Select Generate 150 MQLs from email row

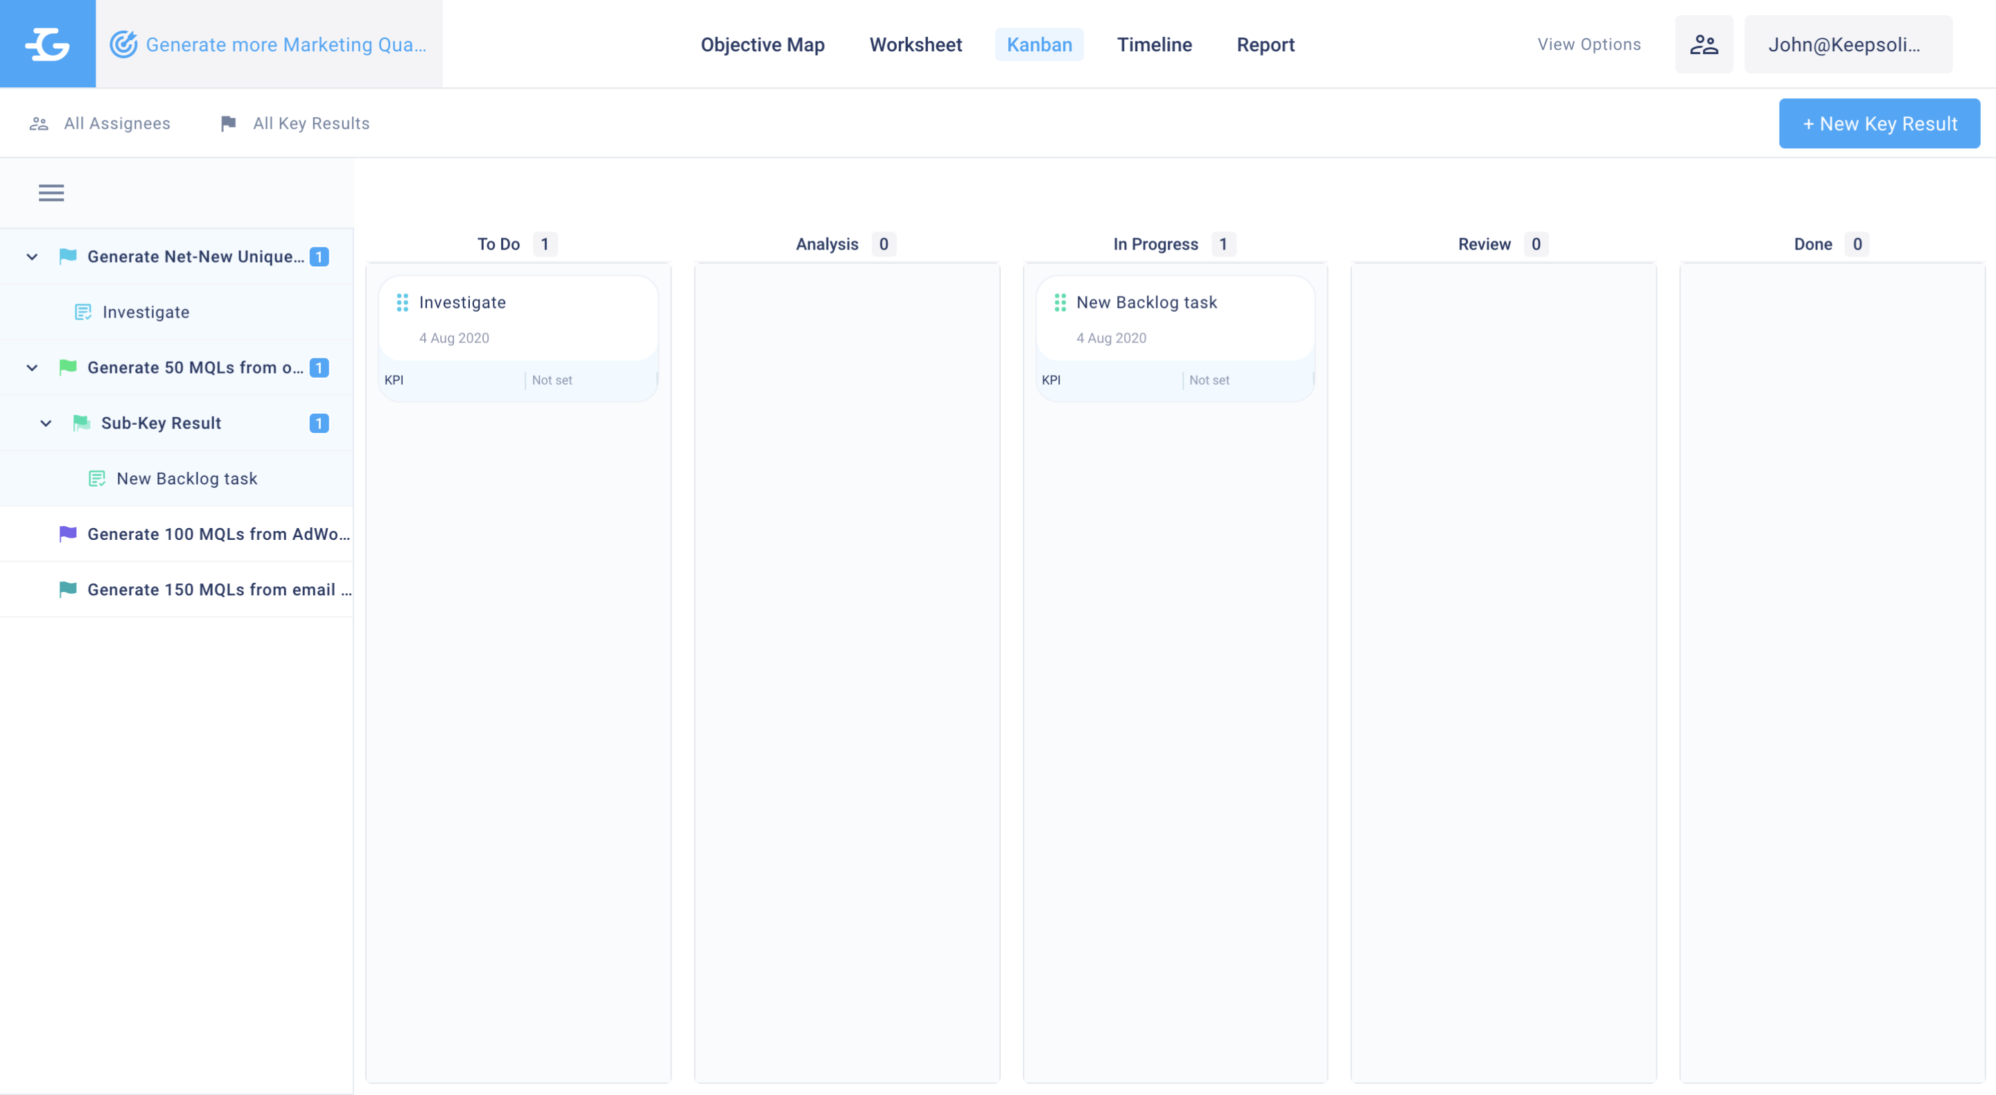[x=177, y=590]
